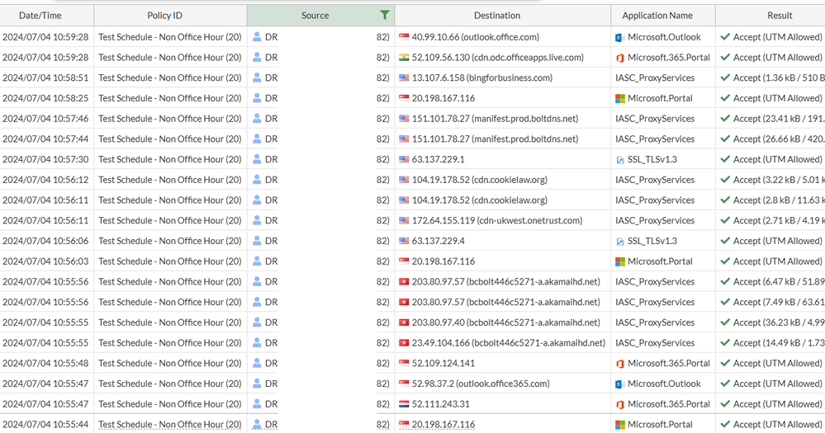Image resolution: width=825 pixels, height=433 pixels.
Task: Select the timestamp 2024/07/04 10:55:48
Action: point(45,363)
